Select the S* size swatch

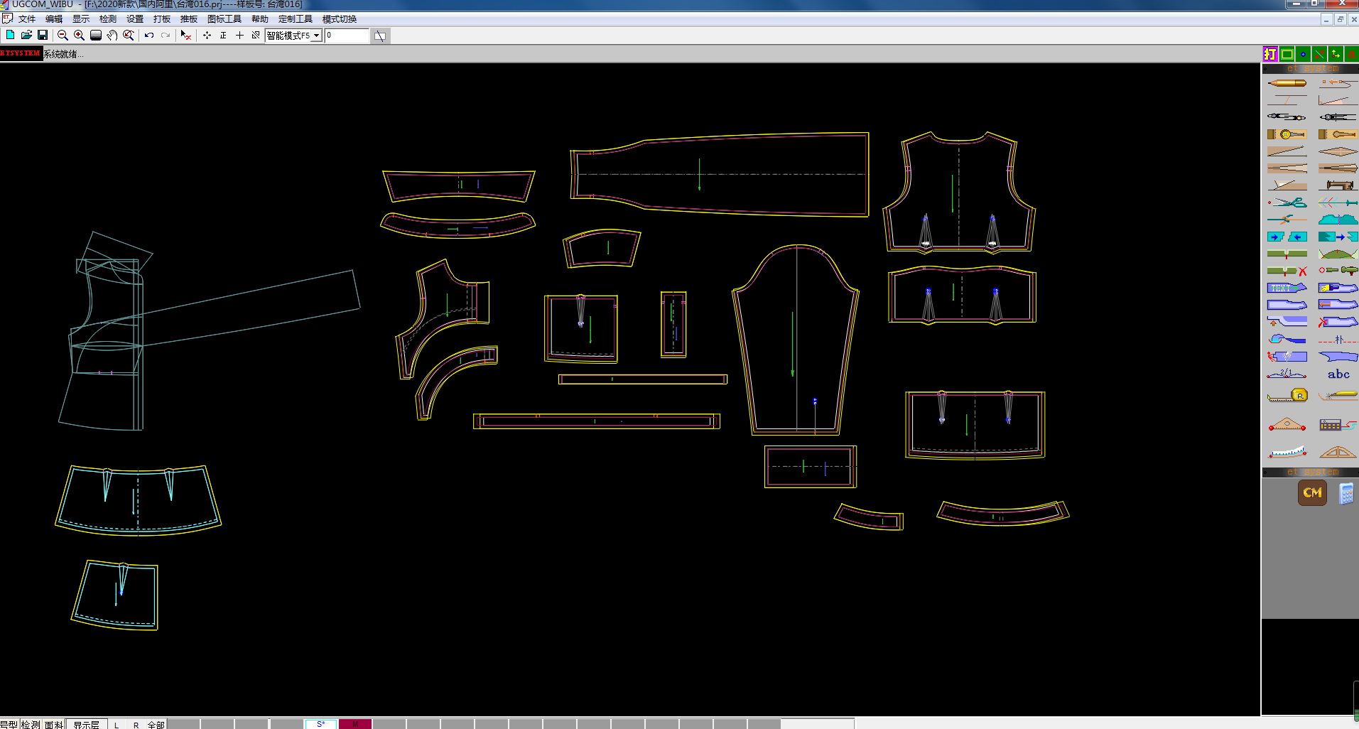[x=321, y=724]
